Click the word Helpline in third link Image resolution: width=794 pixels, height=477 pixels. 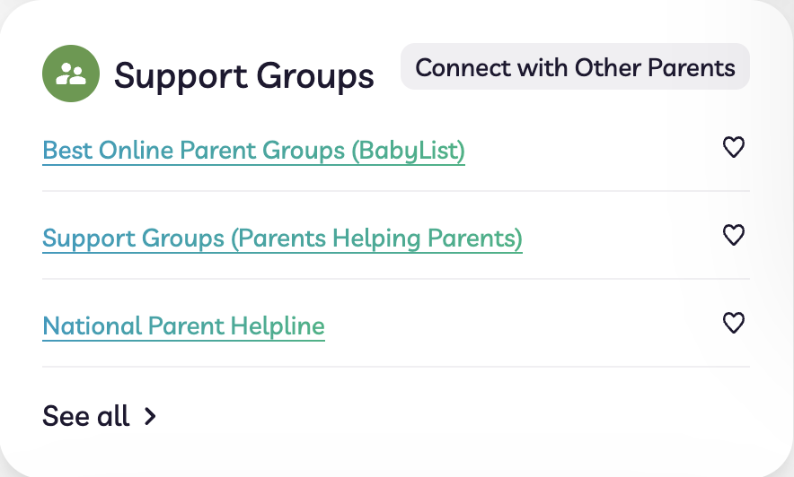coord(278,325)
